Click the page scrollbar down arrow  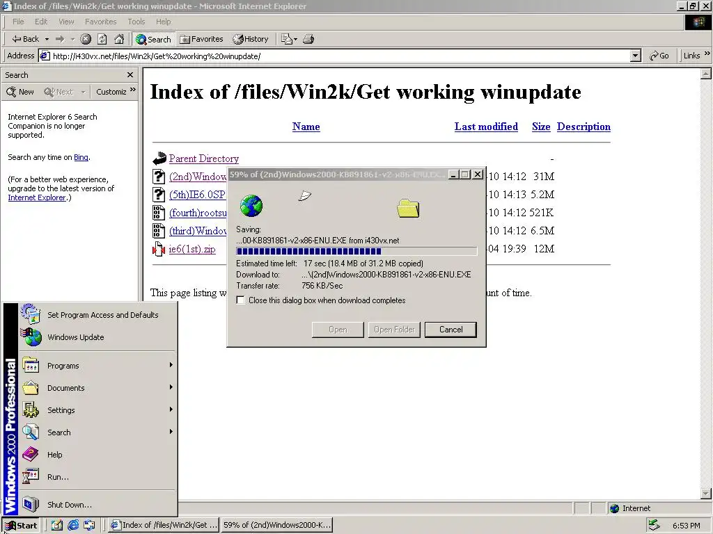706,493
